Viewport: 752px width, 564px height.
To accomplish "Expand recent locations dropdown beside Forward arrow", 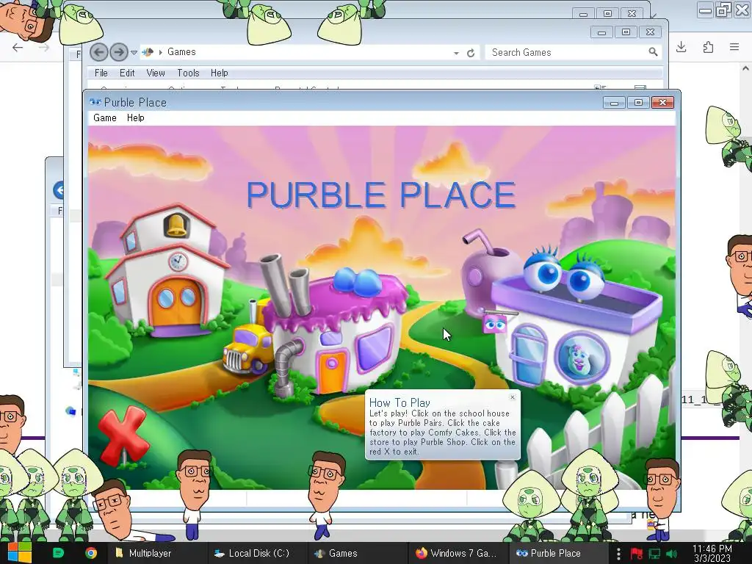I will 134,52.
